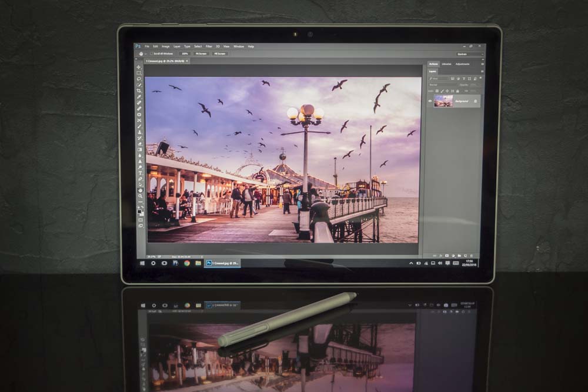
Task: Select the Gradient tool
Action: click(139, 149)
